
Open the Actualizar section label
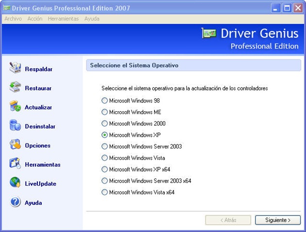tap(38, 107)
